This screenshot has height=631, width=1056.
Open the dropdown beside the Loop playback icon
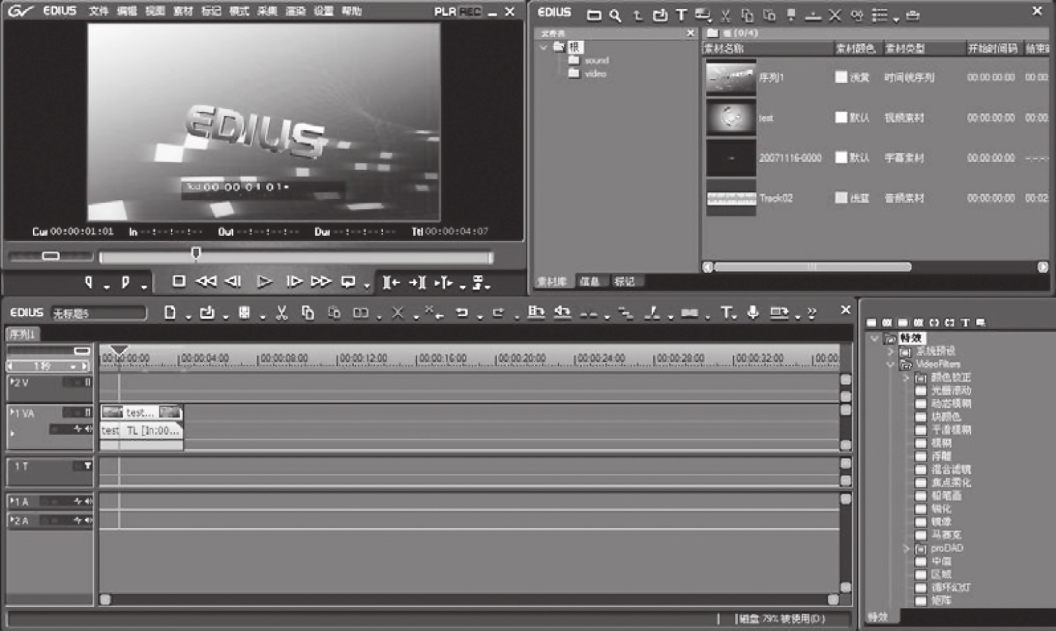click(367, 286)
